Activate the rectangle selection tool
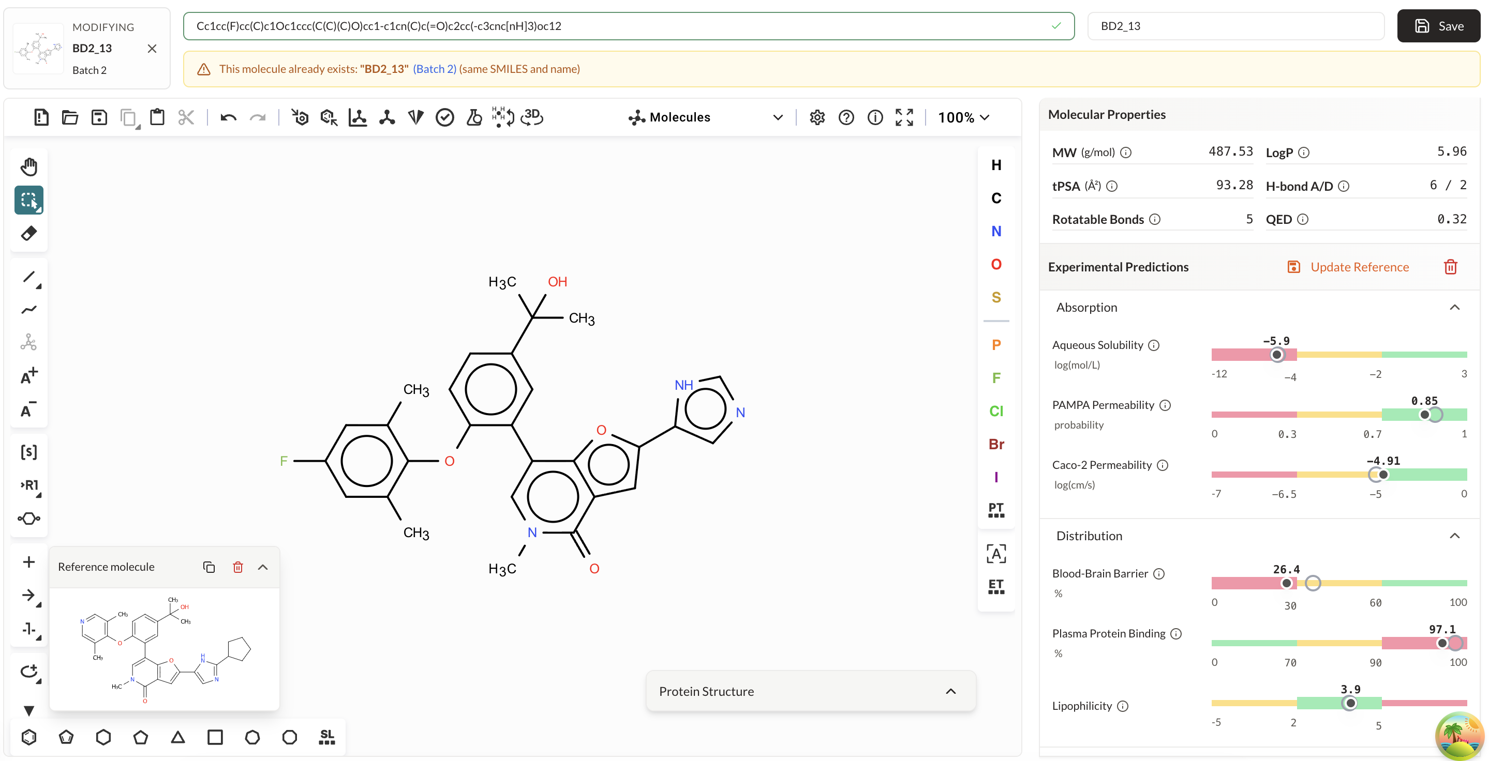This screenshot has height=761, width=1489. coord(29,200)
